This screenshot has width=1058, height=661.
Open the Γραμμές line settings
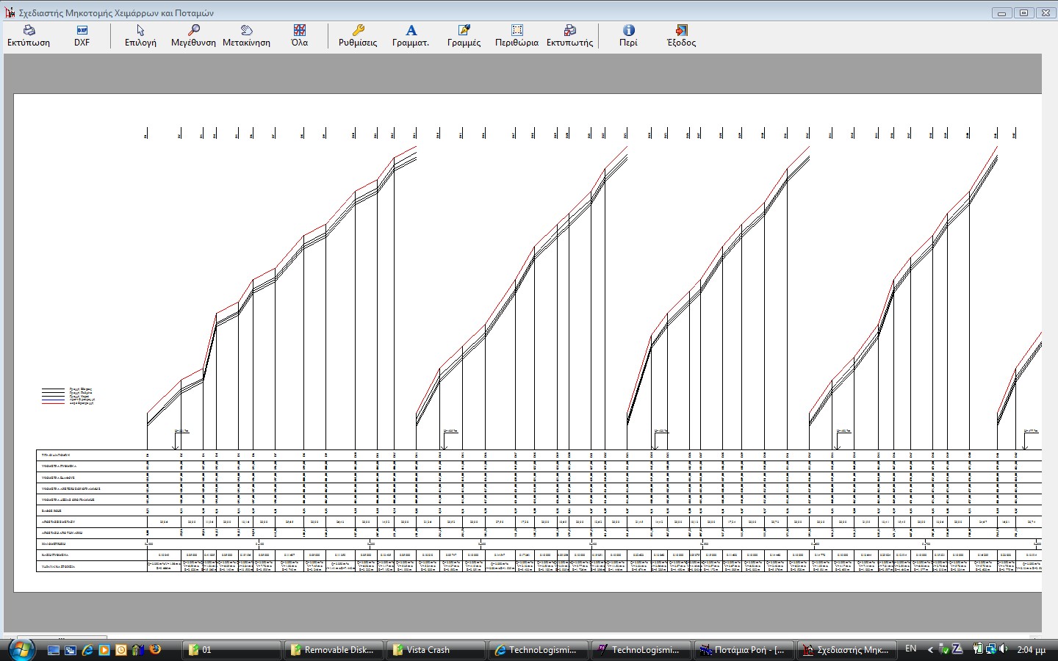(464, 35)
